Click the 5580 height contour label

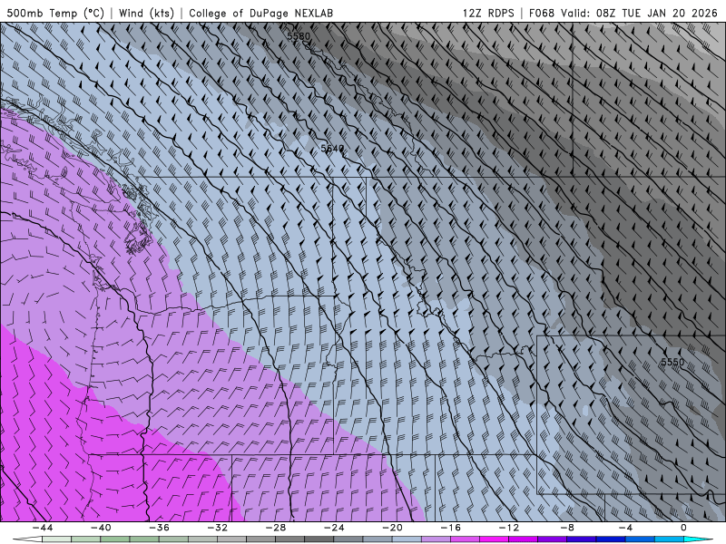point(299,36)
